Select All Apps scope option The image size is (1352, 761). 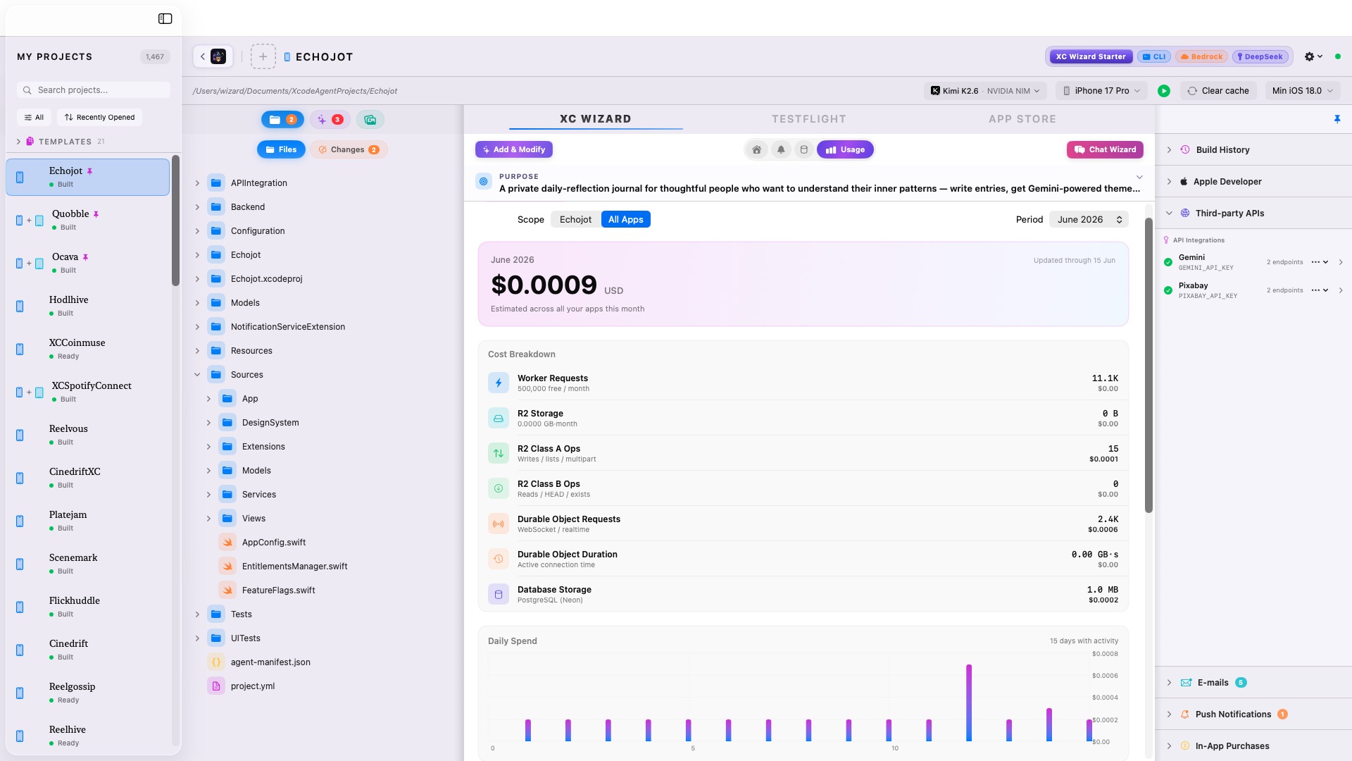(625, 220)
